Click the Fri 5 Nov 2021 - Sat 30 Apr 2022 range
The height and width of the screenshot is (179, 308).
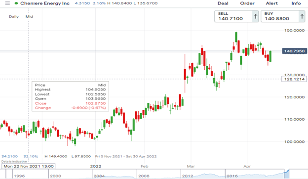click(x=126, y=156)
